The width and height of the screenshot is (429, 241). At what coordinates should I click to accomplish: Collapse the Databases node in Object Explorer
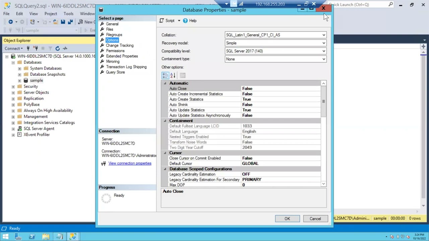pos(13,63)
